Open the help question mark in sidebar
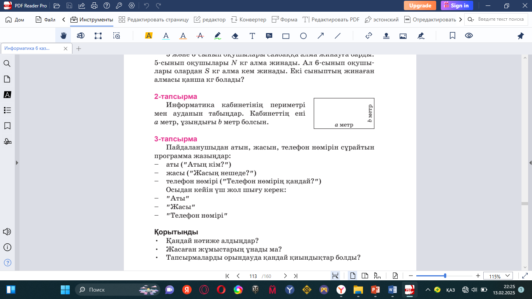532x299 pixels. click(x=7, y=262)
